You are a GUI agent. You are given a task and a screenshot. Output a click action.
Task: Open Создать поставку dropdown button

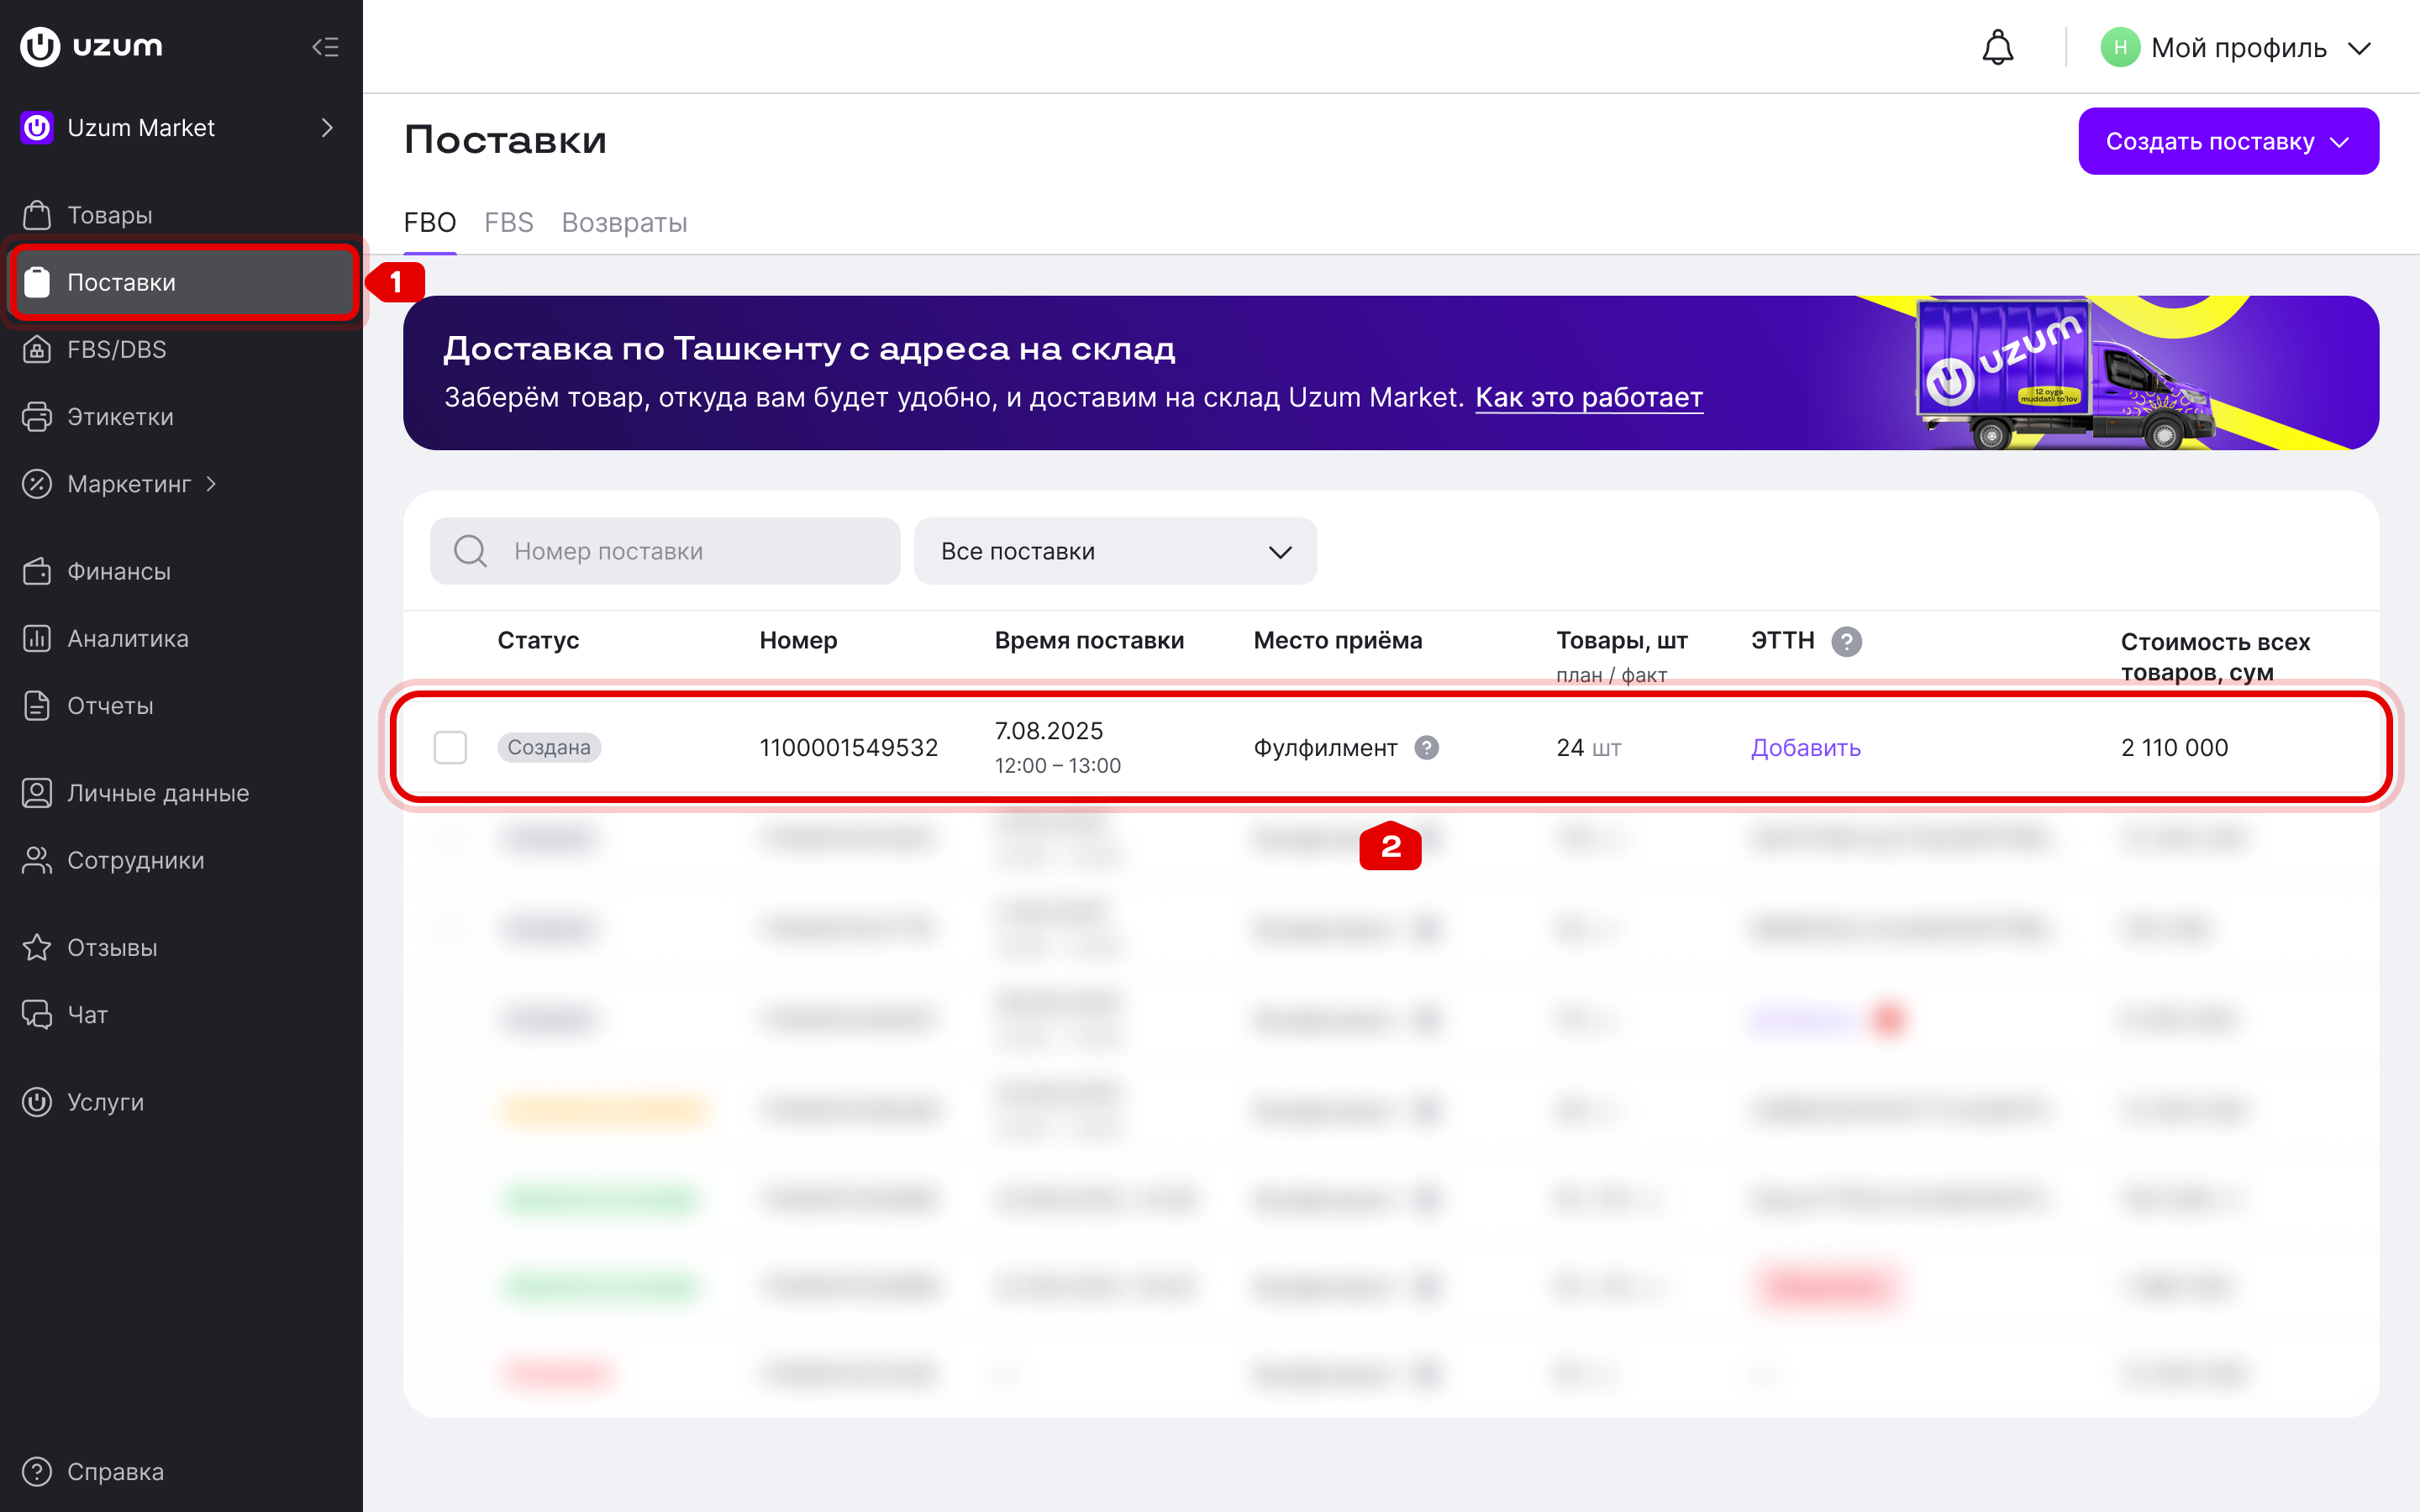[x=2228, y=141]
